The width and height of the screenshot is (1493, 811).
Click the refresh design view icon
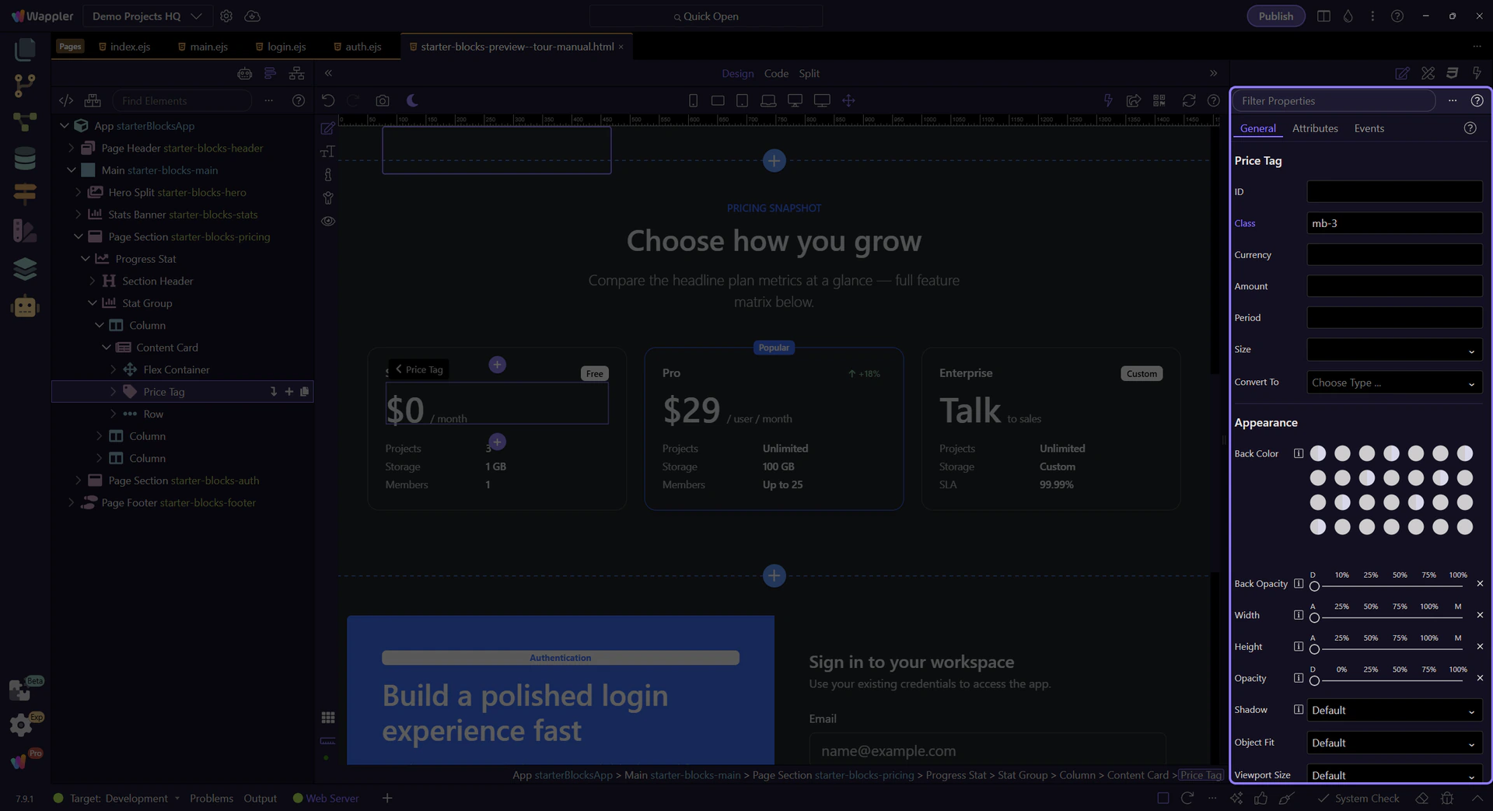point(1188,100)
